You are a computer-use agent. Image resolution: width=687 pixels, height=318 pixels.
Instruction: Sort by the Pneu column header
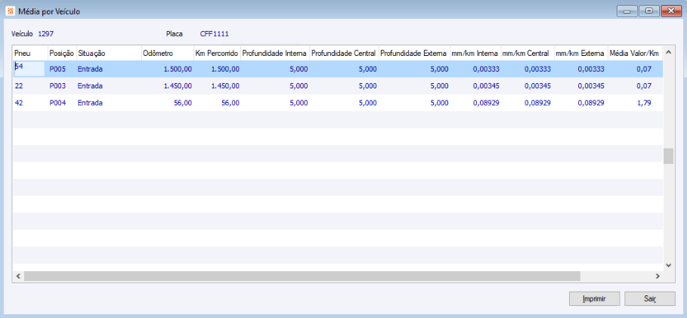coord(30,53)
